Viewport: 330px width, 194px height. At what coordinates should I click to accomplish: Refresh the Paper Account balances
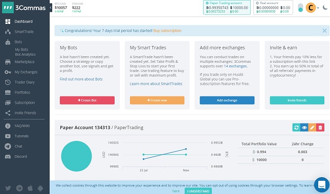coord(296,128)
